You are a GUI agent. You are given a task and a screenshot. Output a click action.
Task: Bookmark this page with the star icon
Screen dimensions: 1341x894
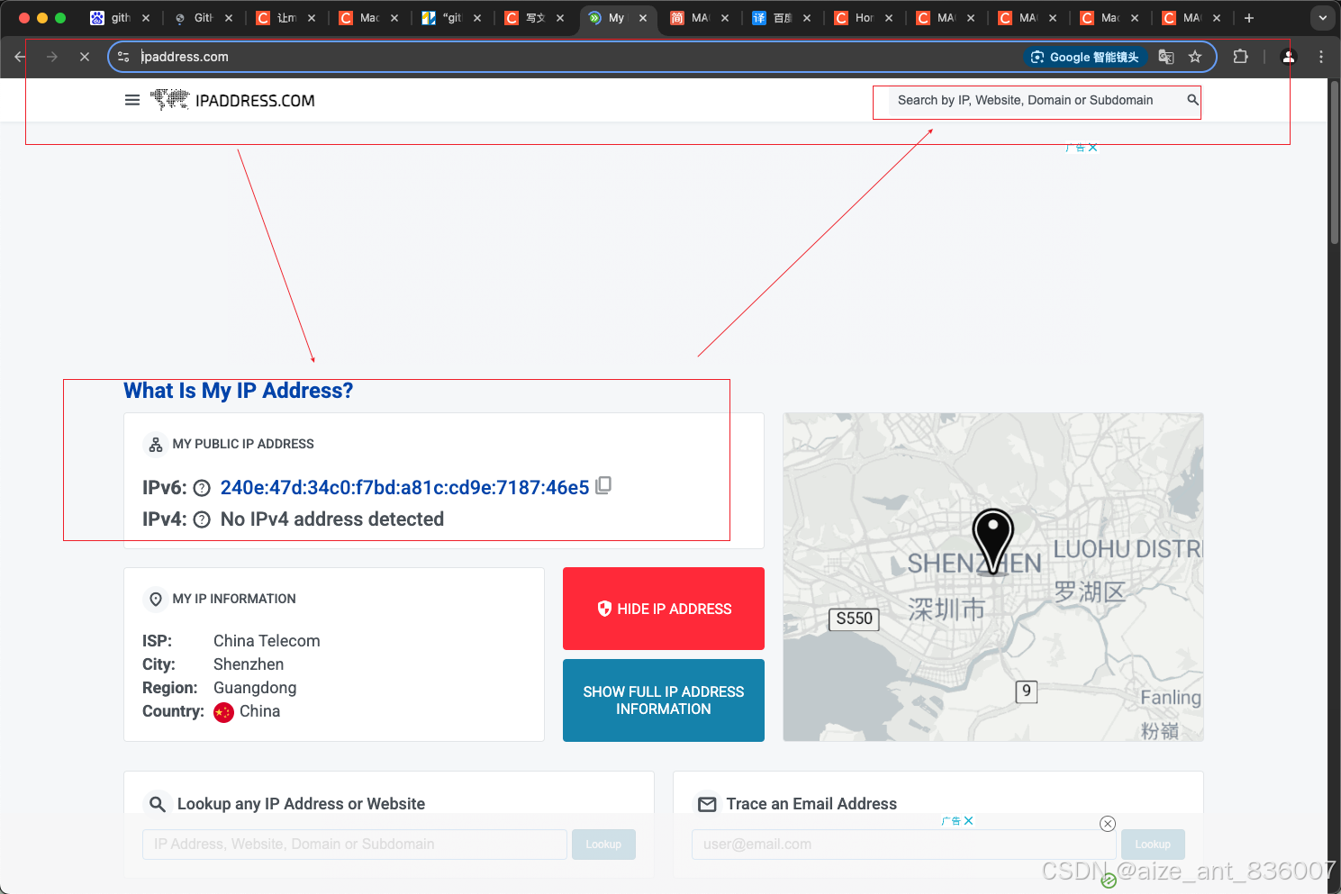coord(1195,57)
